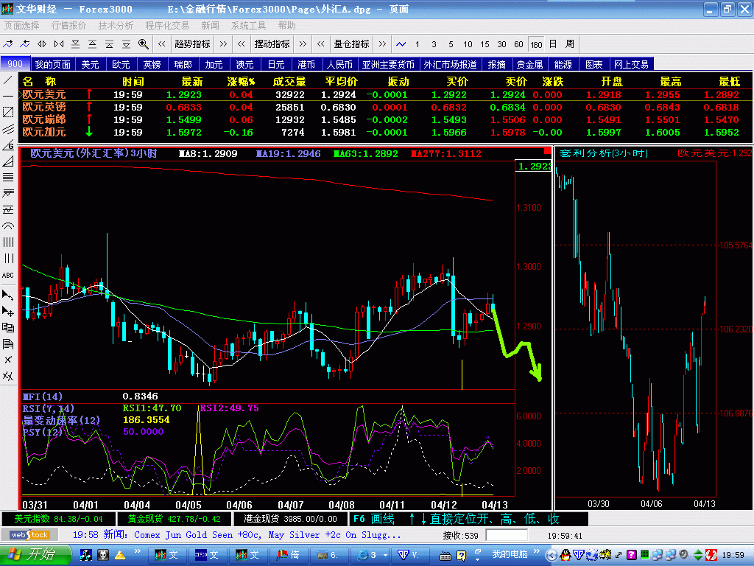Click the magnifier zoom icon in toolbar
This screenshot has height=566, width=754.
pyautogui.click(x=143, y=44)
